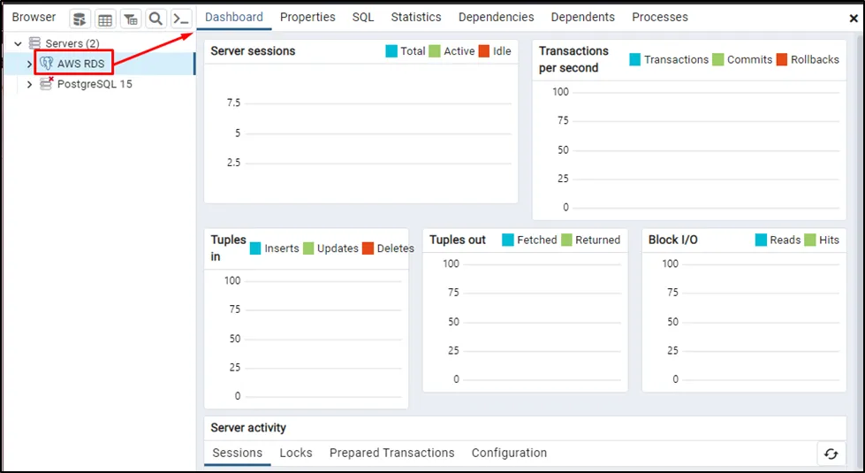The image size is (865, 473).
Task: Open the Prepared Transactions tab
Action: click(x=391, y=453)
